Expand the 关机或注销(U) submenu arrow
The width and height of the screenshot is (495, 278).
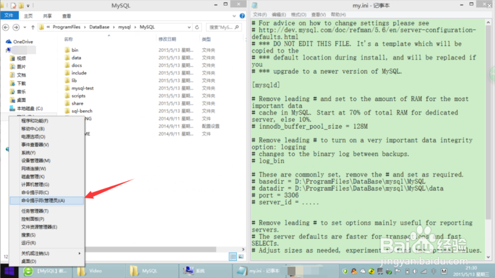(79, 253)
